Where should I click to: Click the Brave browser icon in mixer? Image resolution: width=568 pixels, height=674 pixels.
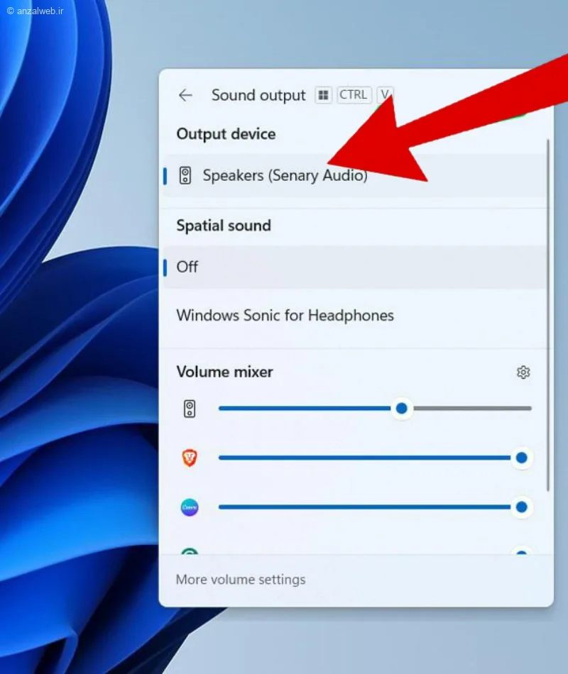coord(190,458)
